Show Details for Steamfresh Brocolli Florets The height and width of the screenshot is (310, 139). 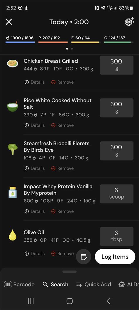coord(35,168)
